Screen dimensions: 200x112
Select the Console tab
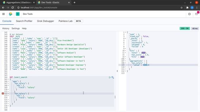point(7,21)
